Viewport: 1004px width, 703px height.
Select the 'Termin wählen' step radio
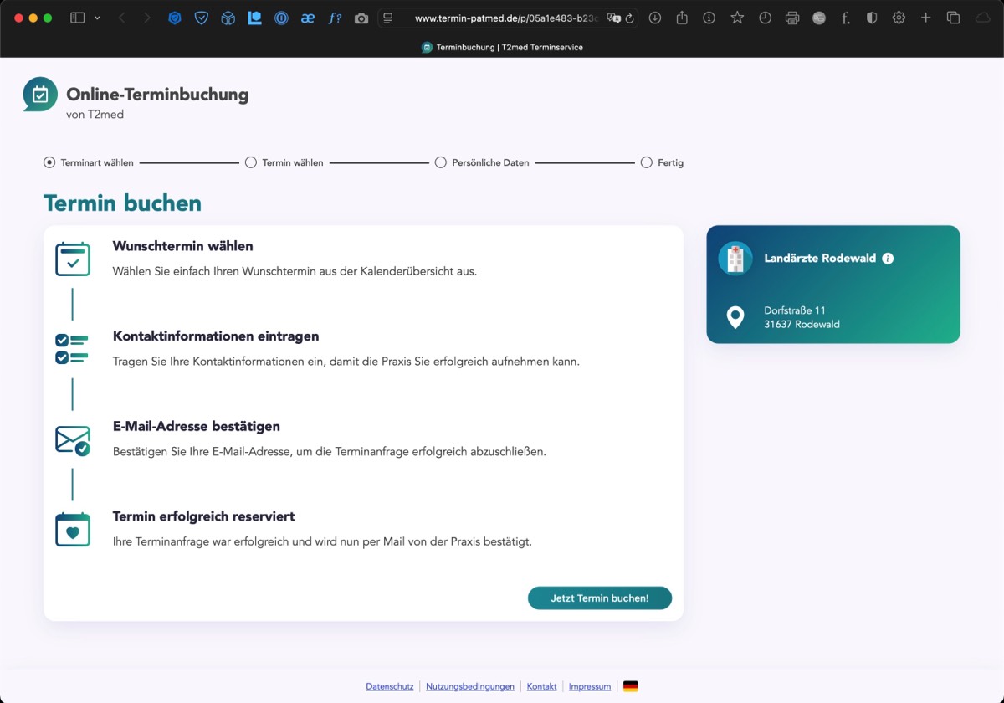pyautogui.click(x=250, y=162)
